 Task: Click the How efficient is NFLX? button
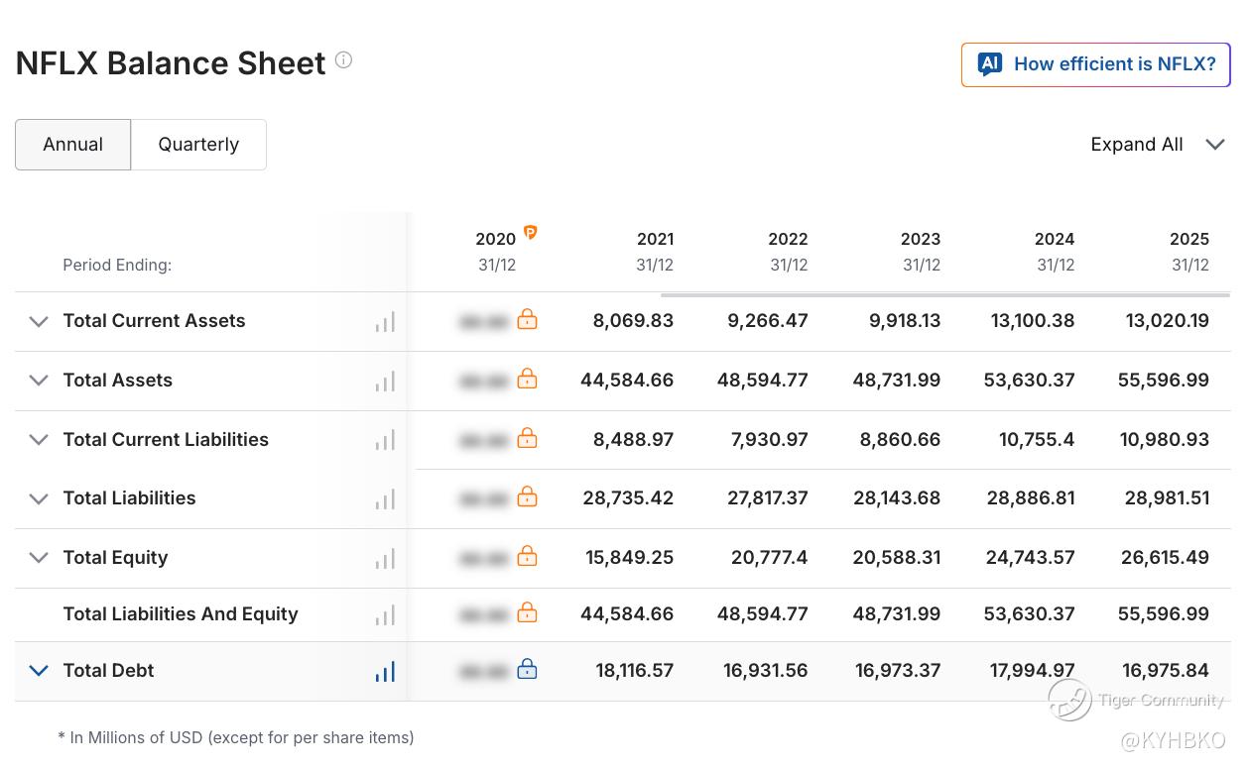point(1095,64)
